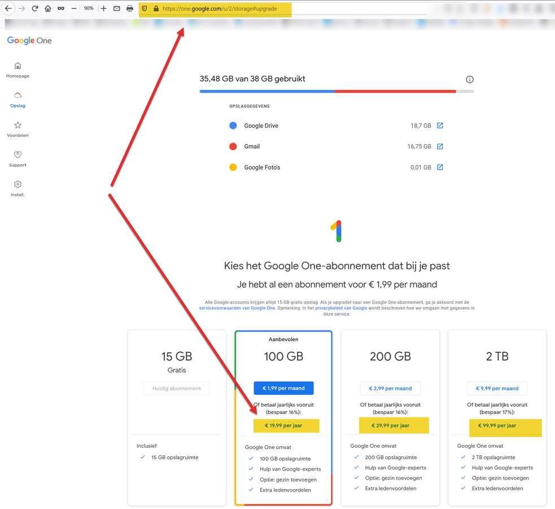Click the mail envelope icon in toolbar
Screen dimensions: 555x509
pos(117,8)
